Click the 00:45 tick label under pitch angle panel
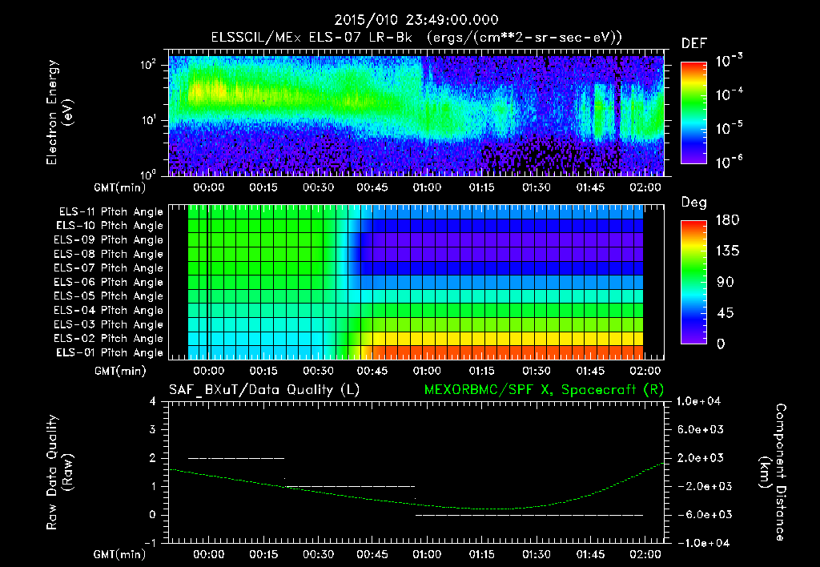 pos(372,371)
